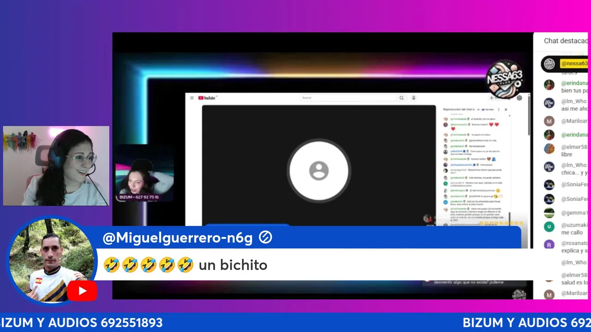The width and height of the screenshot is (591, 332).
Task: Open the chat replay three-dot options menu
Action: [x=498, y=110]
